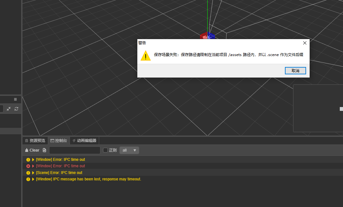
Task: Expand IPC message has been lost entry
Action: [33, 179]
